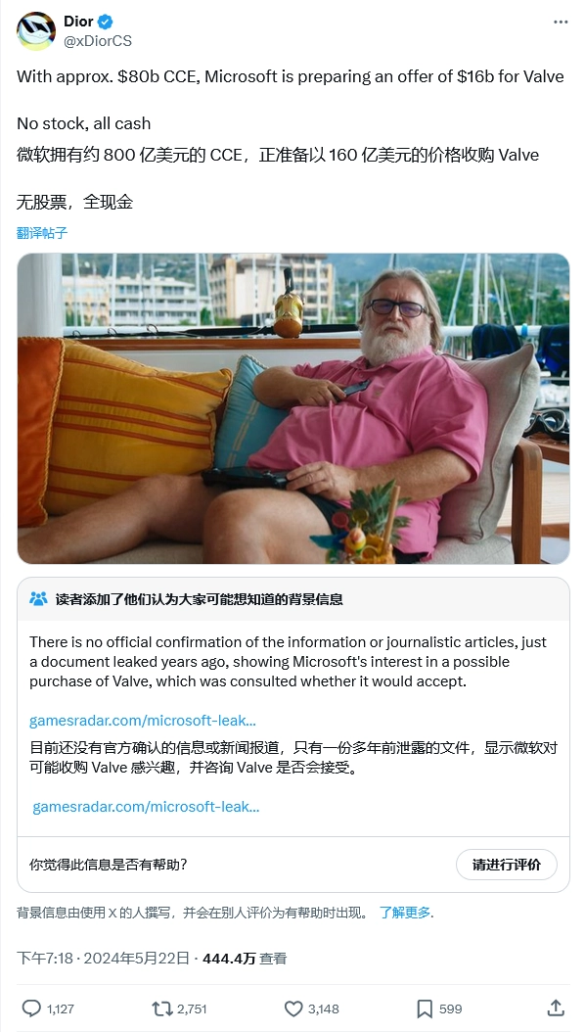Click the 翻译帖子 translate link
Screen dimensions: 585x1032
coord(42,233)
